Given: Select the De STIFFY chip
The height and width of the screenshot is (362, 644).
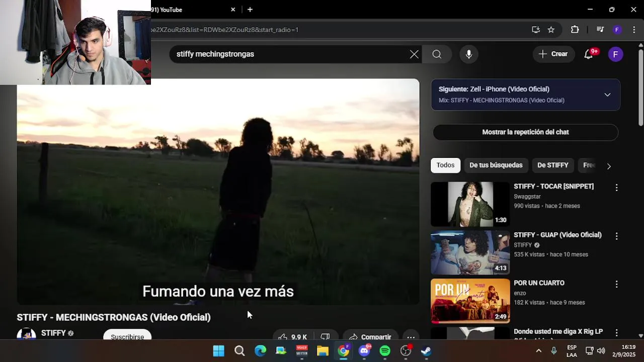Looking at the screenshot, I should 552,165.
